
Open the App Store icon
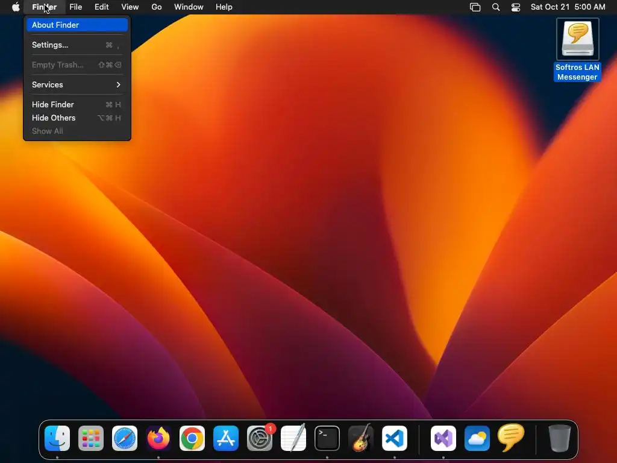click(x=226, y=438)
